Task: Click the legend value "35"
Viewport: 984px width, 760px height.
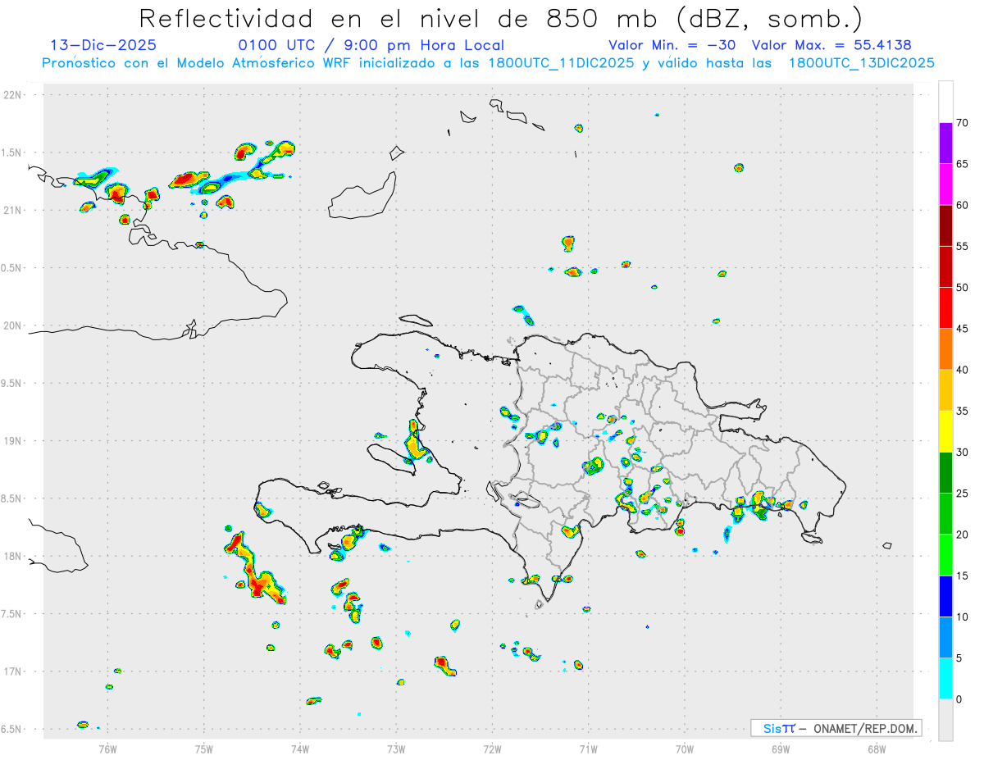Action: tap(963, 411)
